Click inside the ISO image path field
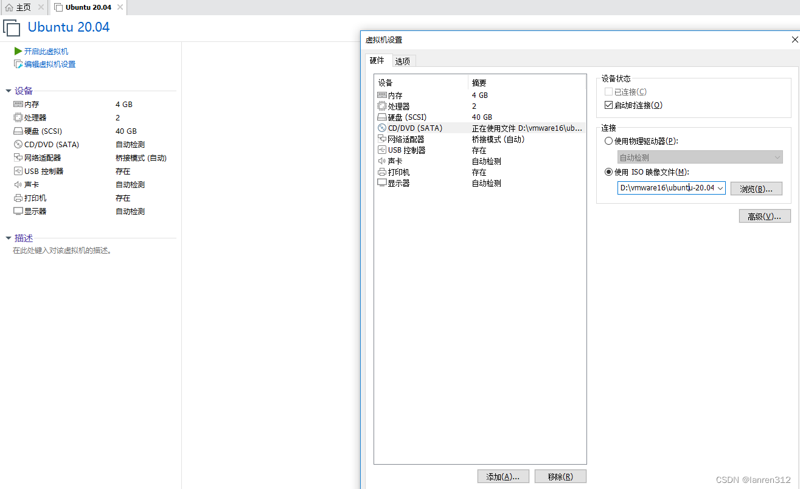800x489 pixels. click(666, 189)
